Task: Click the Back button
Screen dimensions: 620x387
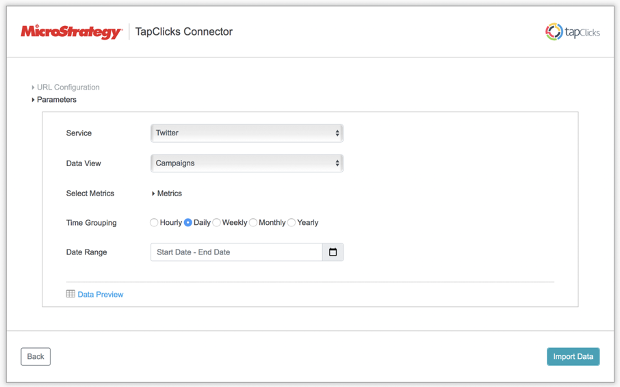Action: coord(36,356)
